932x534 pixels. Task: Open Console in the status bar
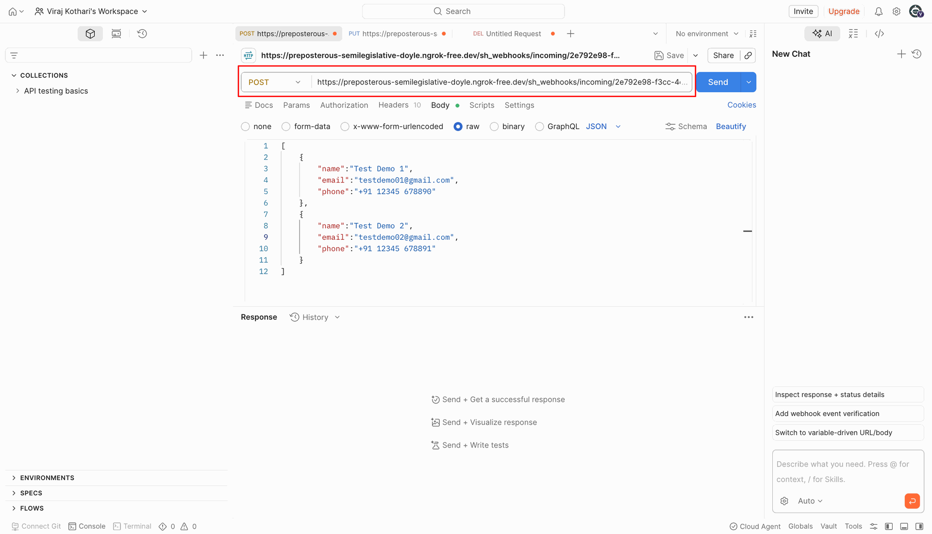pos(87,526)
